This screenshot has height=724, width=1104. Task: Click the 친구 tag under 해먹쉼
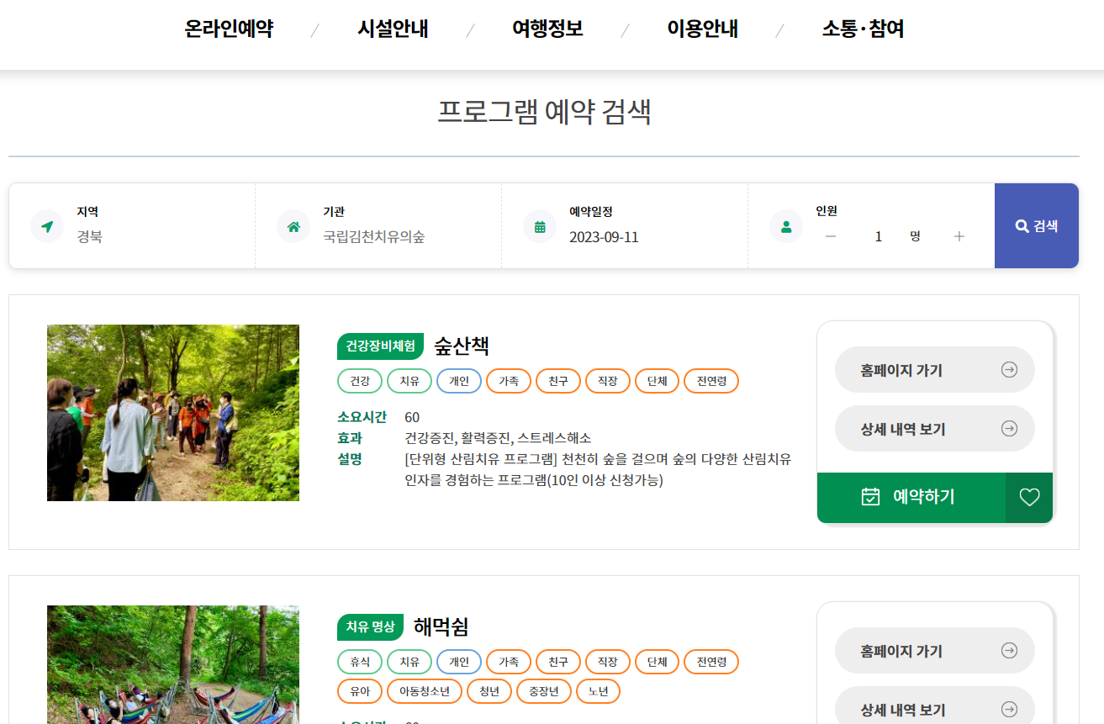click(x=558, y=662)
